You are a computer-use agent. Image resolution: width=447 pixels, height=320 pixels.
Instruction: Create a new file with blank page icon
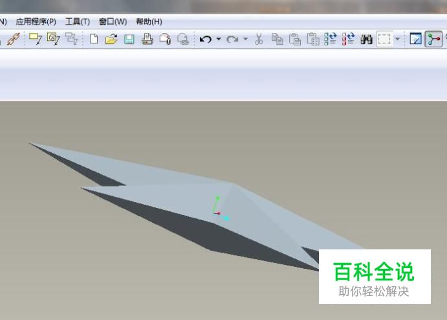click(94, 39)
